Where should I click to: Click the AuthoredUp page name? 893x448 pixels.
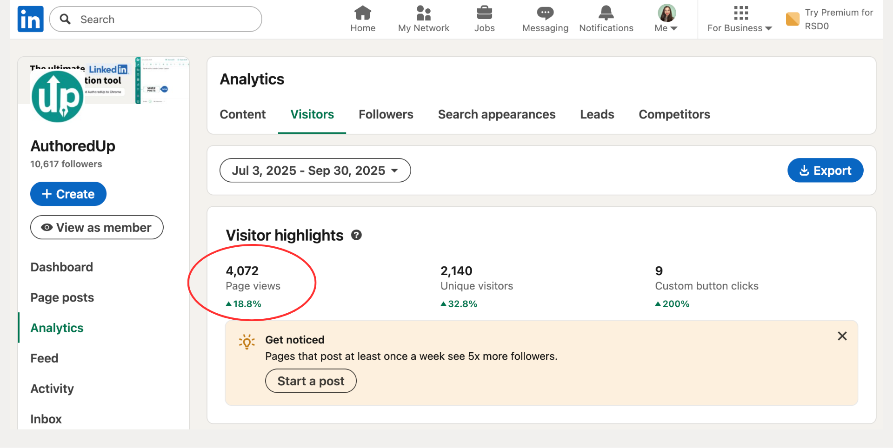pos(73,146)
